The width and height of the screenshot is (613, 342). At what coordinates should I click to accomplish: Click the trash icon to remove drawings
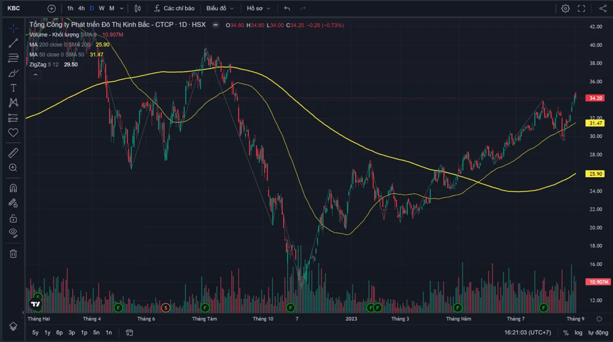13,253
